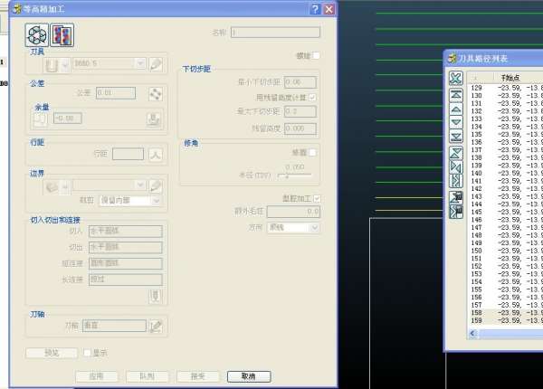Click the 切入 lead-in field
The height and width of the screenshot is (389, 543).
[x=126, y=232]
